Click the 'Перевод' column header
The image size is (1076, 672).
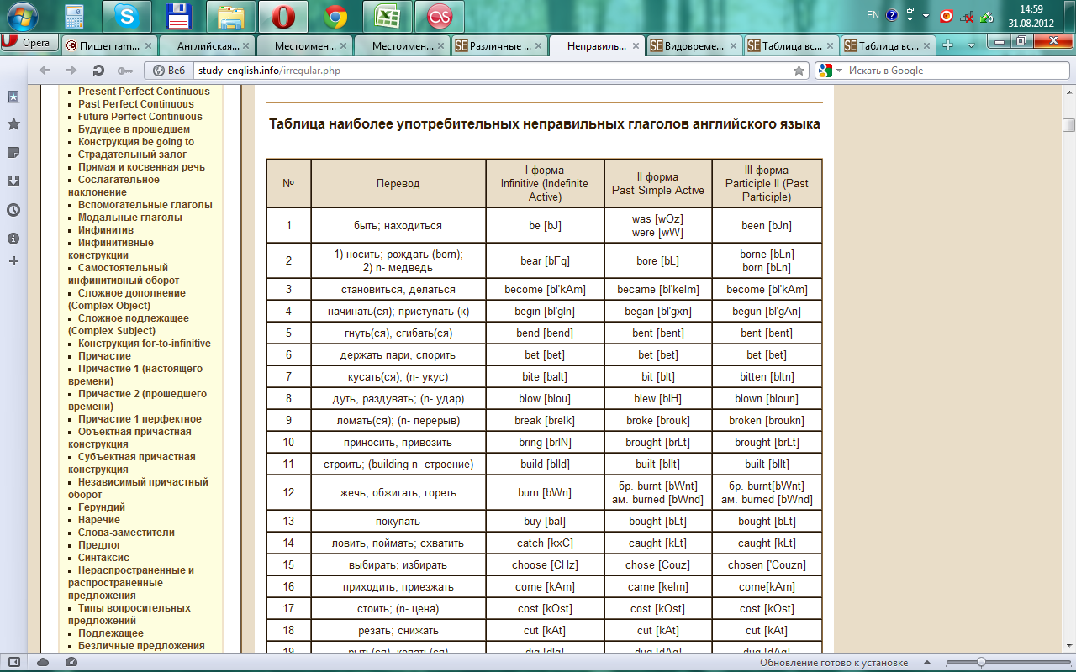click(x=398, y=183)
